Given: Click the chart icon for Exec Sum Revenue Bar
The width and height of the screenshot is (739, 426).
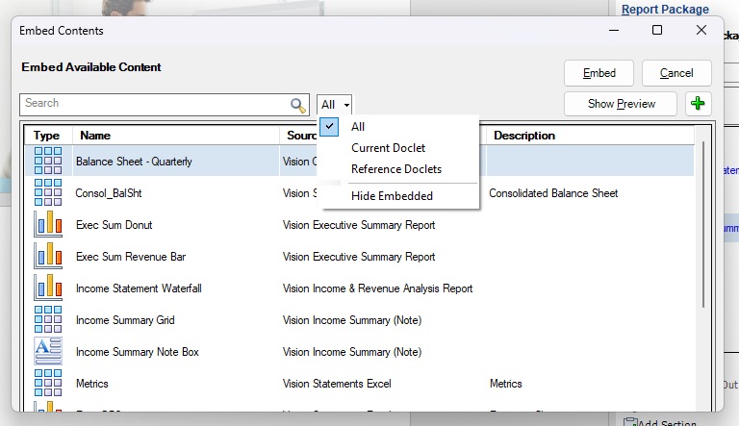Looking at the screenshot, I should [47, 257].
